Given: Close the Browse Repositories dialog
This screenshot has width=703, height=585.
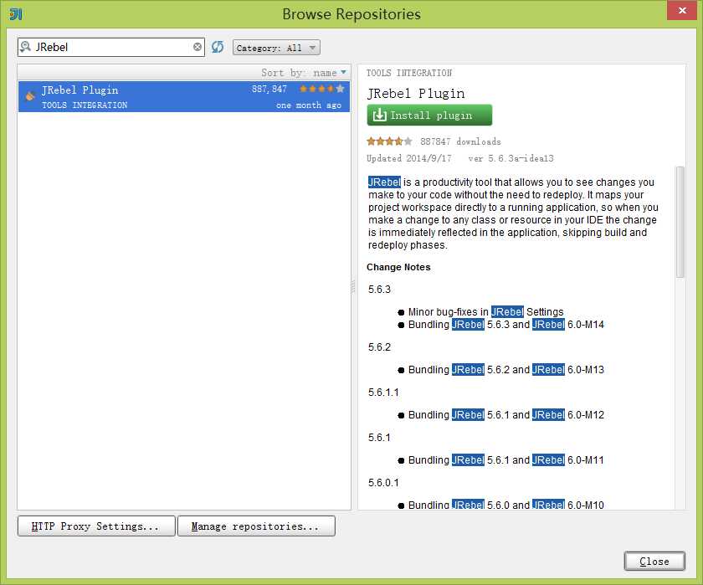Looking at the screenshot, I should 654,562.
